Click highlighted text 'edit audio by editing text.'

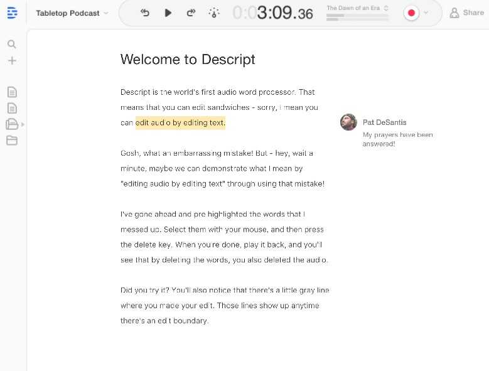(x=180, y=122)
